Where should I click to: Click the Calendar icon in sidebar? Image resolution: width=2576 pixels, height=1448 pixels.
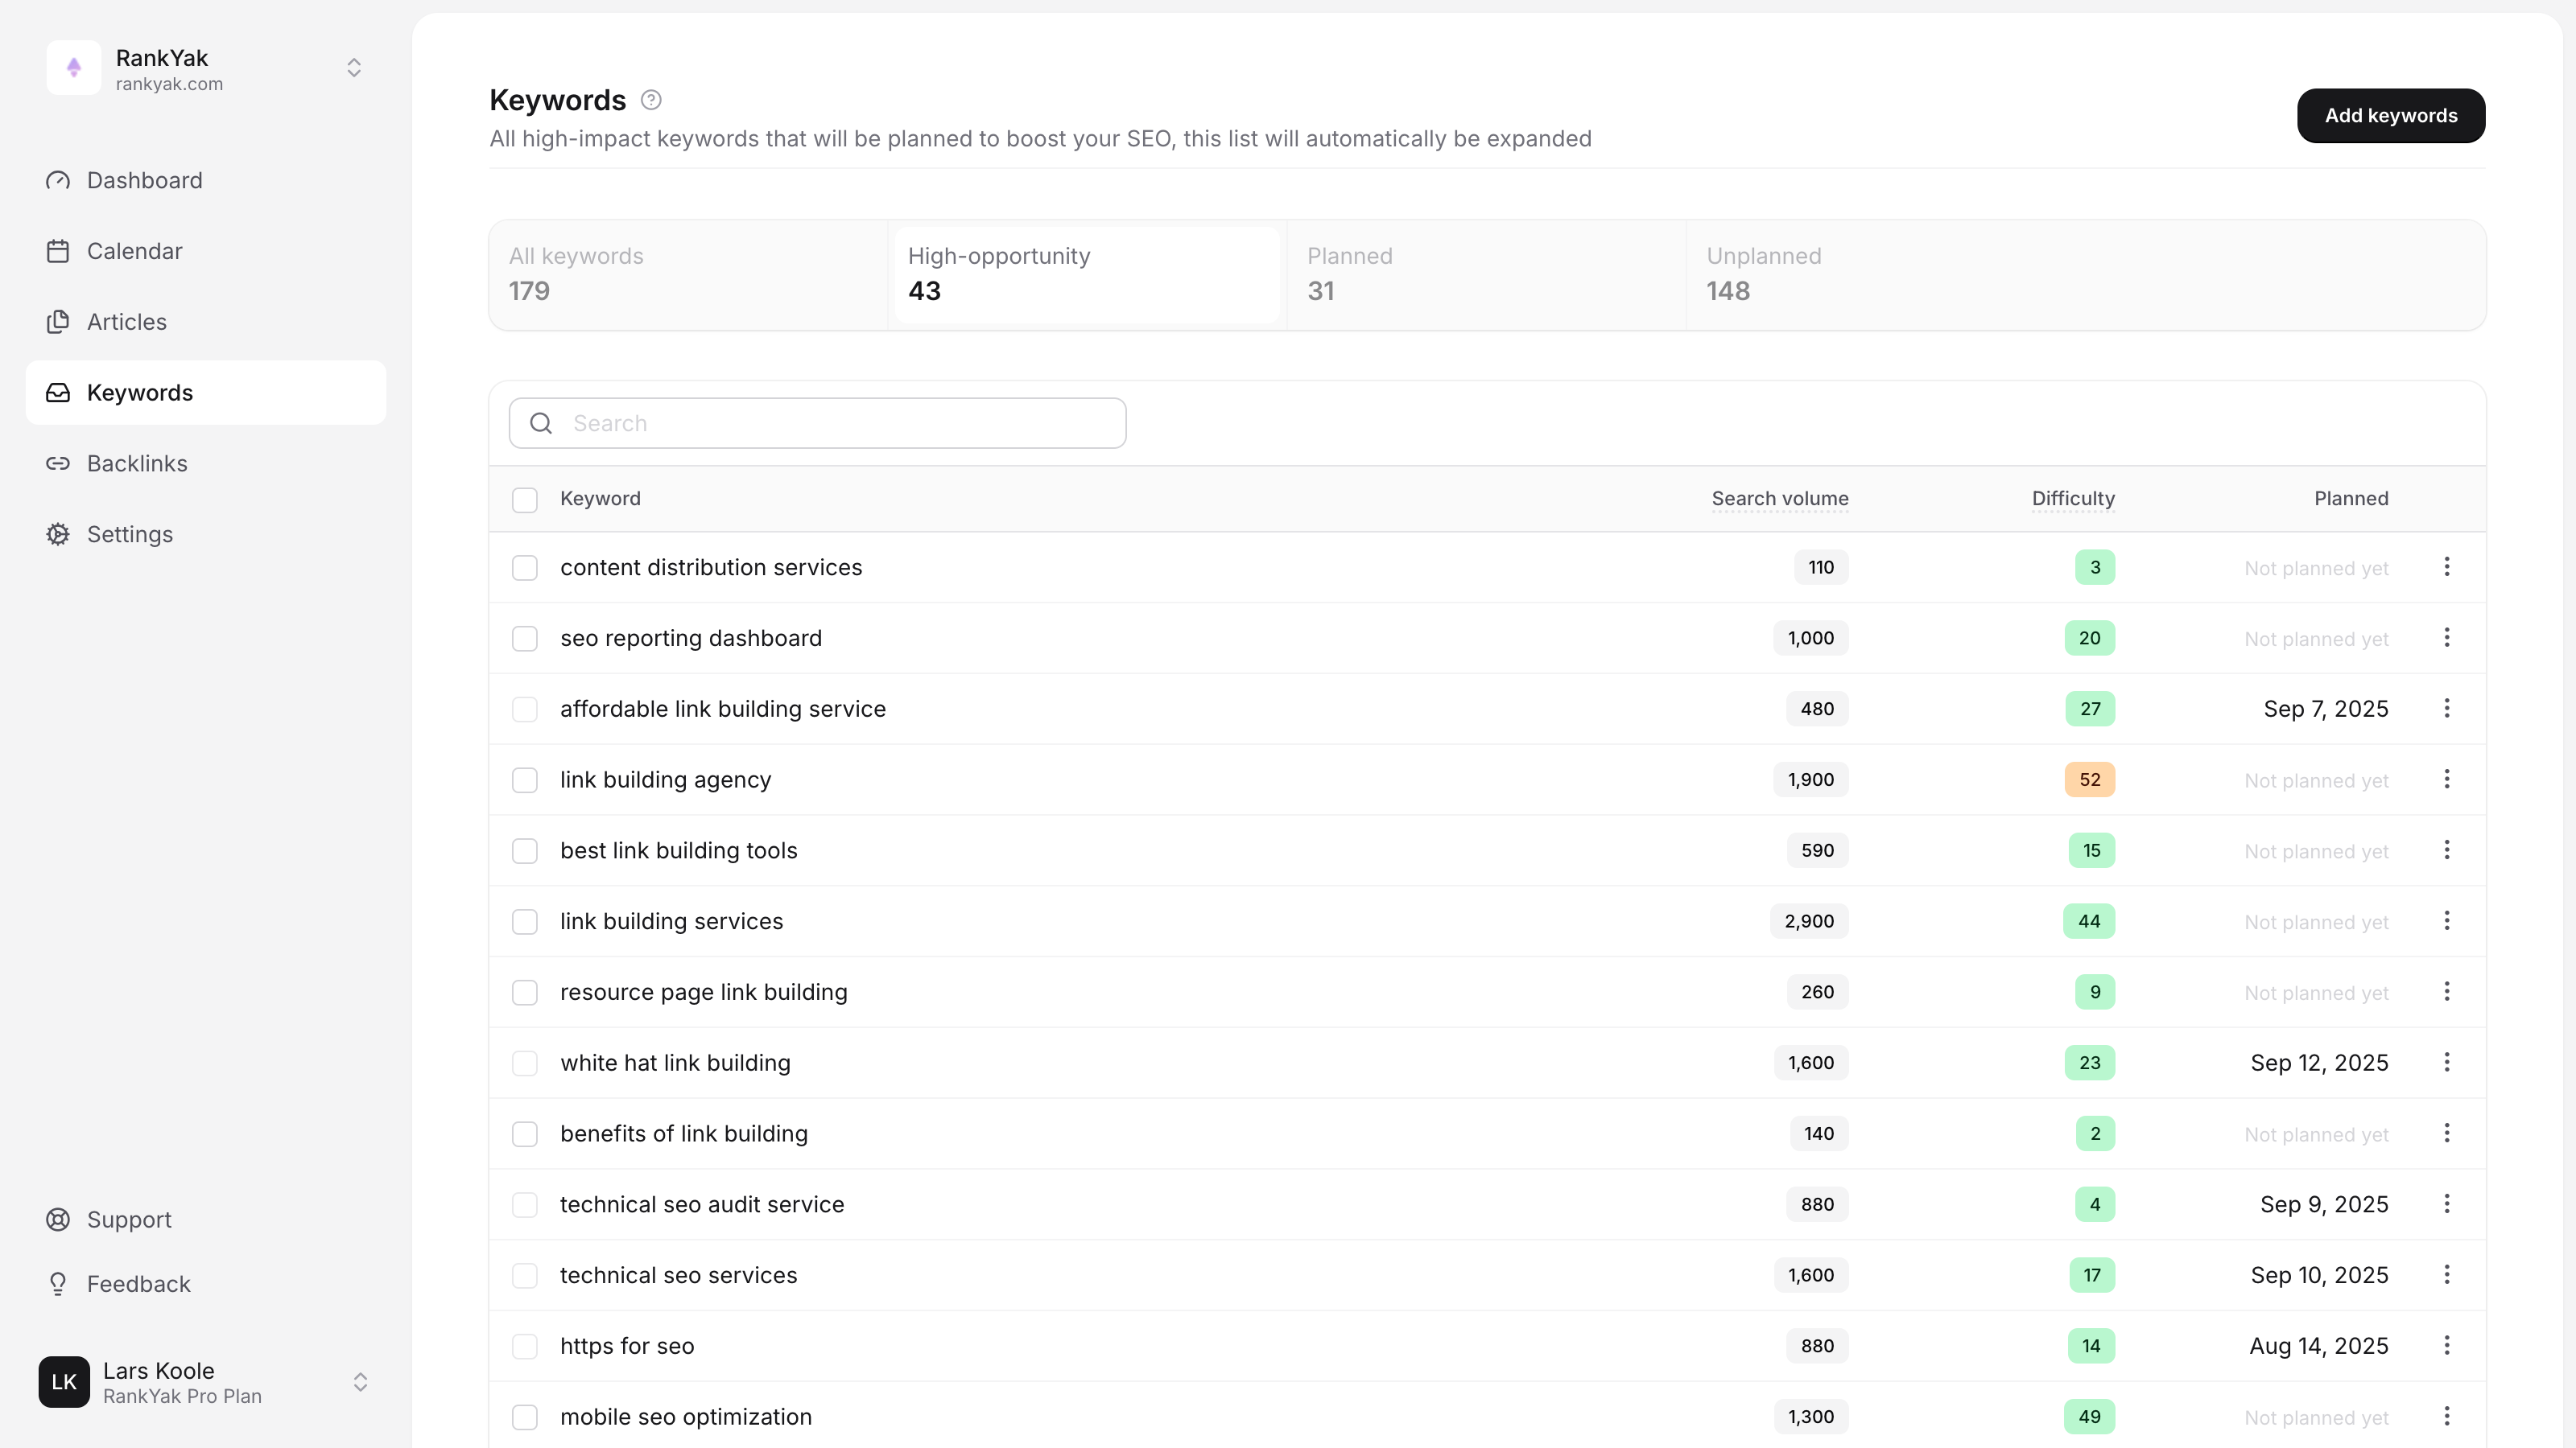coord(58,251)
